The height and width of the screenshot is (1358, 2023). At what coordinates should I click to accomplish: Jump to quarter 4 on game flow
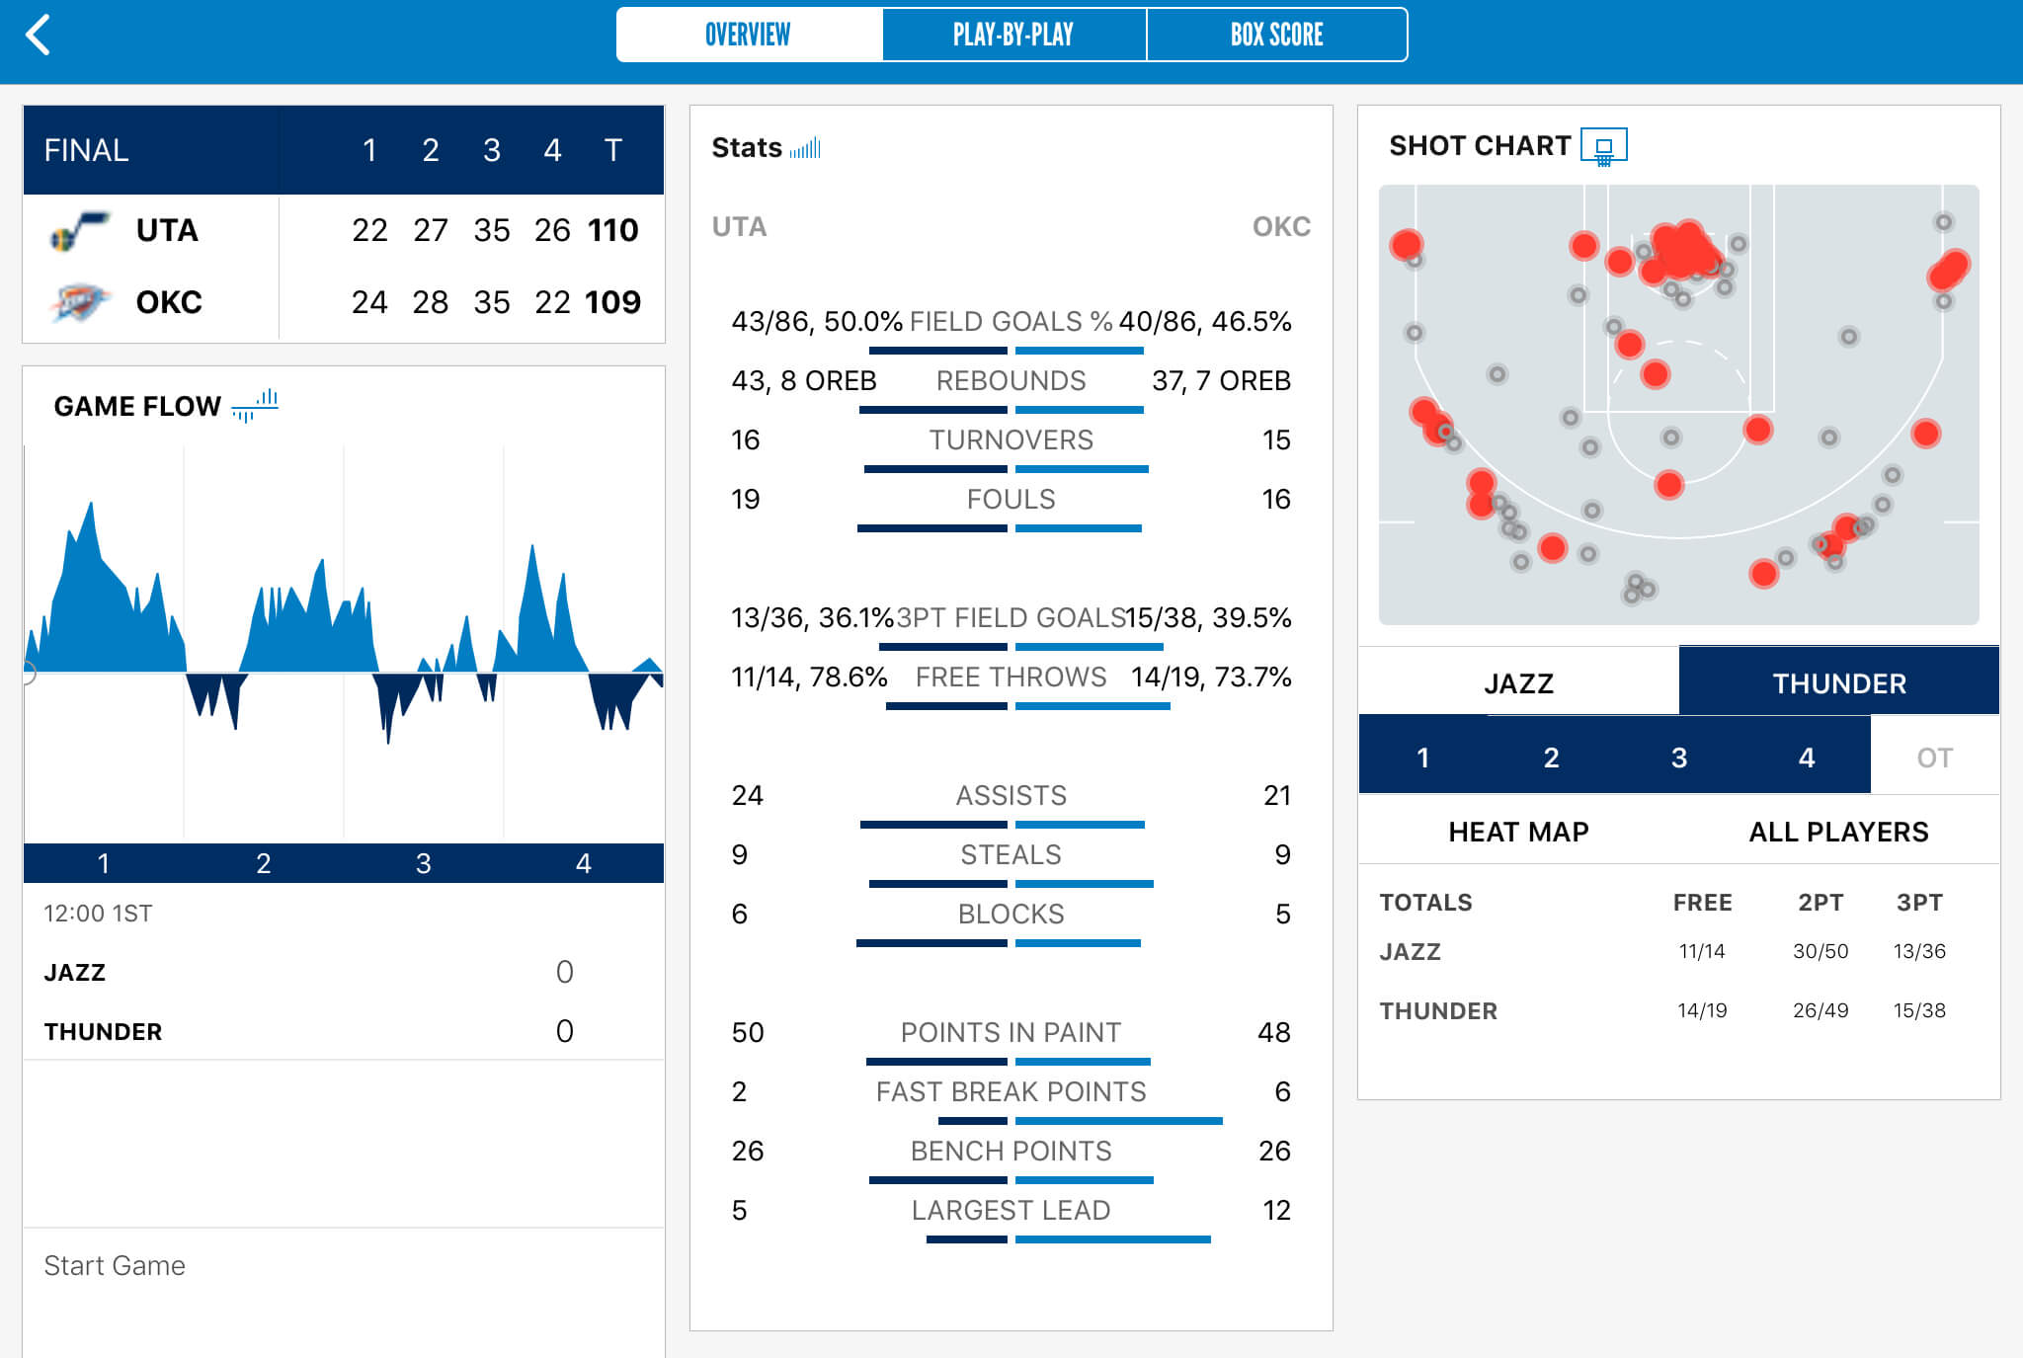click(x=584, y=863)
